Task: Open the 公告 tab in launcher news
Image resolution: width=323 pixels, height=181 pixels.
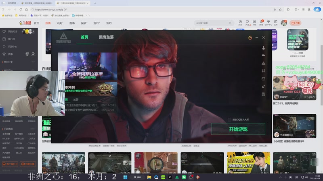Action: tap(76, 99)
